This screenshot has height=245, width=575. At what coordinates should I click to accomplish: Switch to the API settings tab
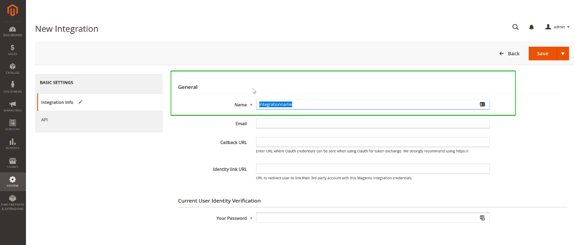44,119
